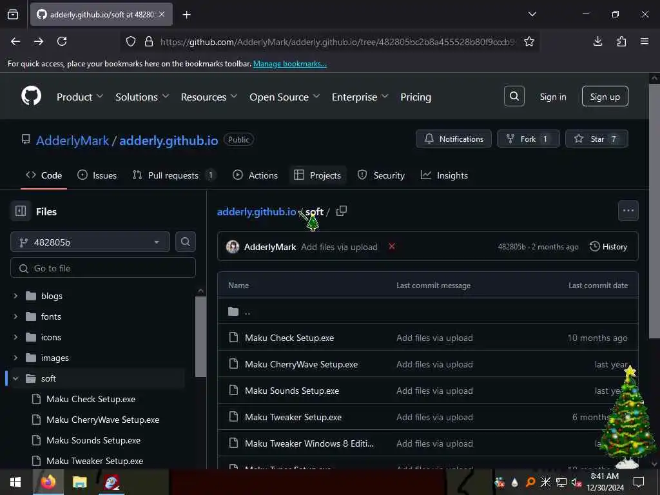The image size is (660, 495).
Task: Click the search files magnifier button
Action: click(x=185, y=242)
